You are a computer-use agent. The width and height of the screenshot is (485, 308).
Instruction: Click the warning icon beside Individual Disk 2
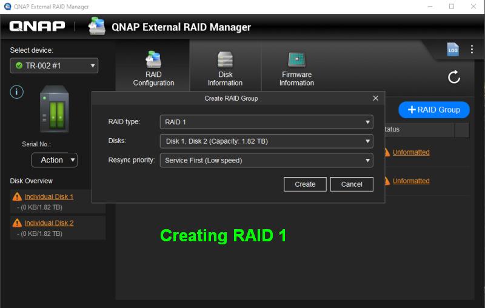(x=17, y=223)
